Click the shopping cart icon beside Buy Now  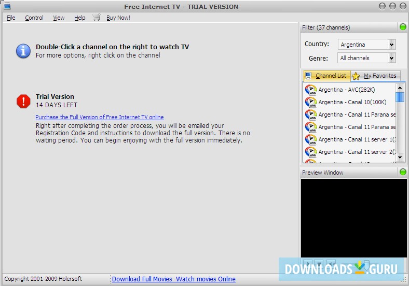(96, 18)
